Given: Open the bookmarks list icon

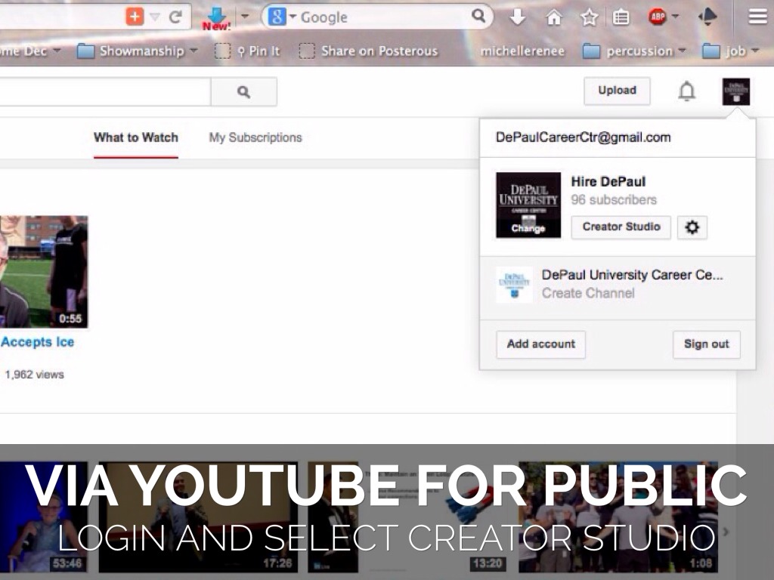Looking at the screenshot, I should pos(621,17).
